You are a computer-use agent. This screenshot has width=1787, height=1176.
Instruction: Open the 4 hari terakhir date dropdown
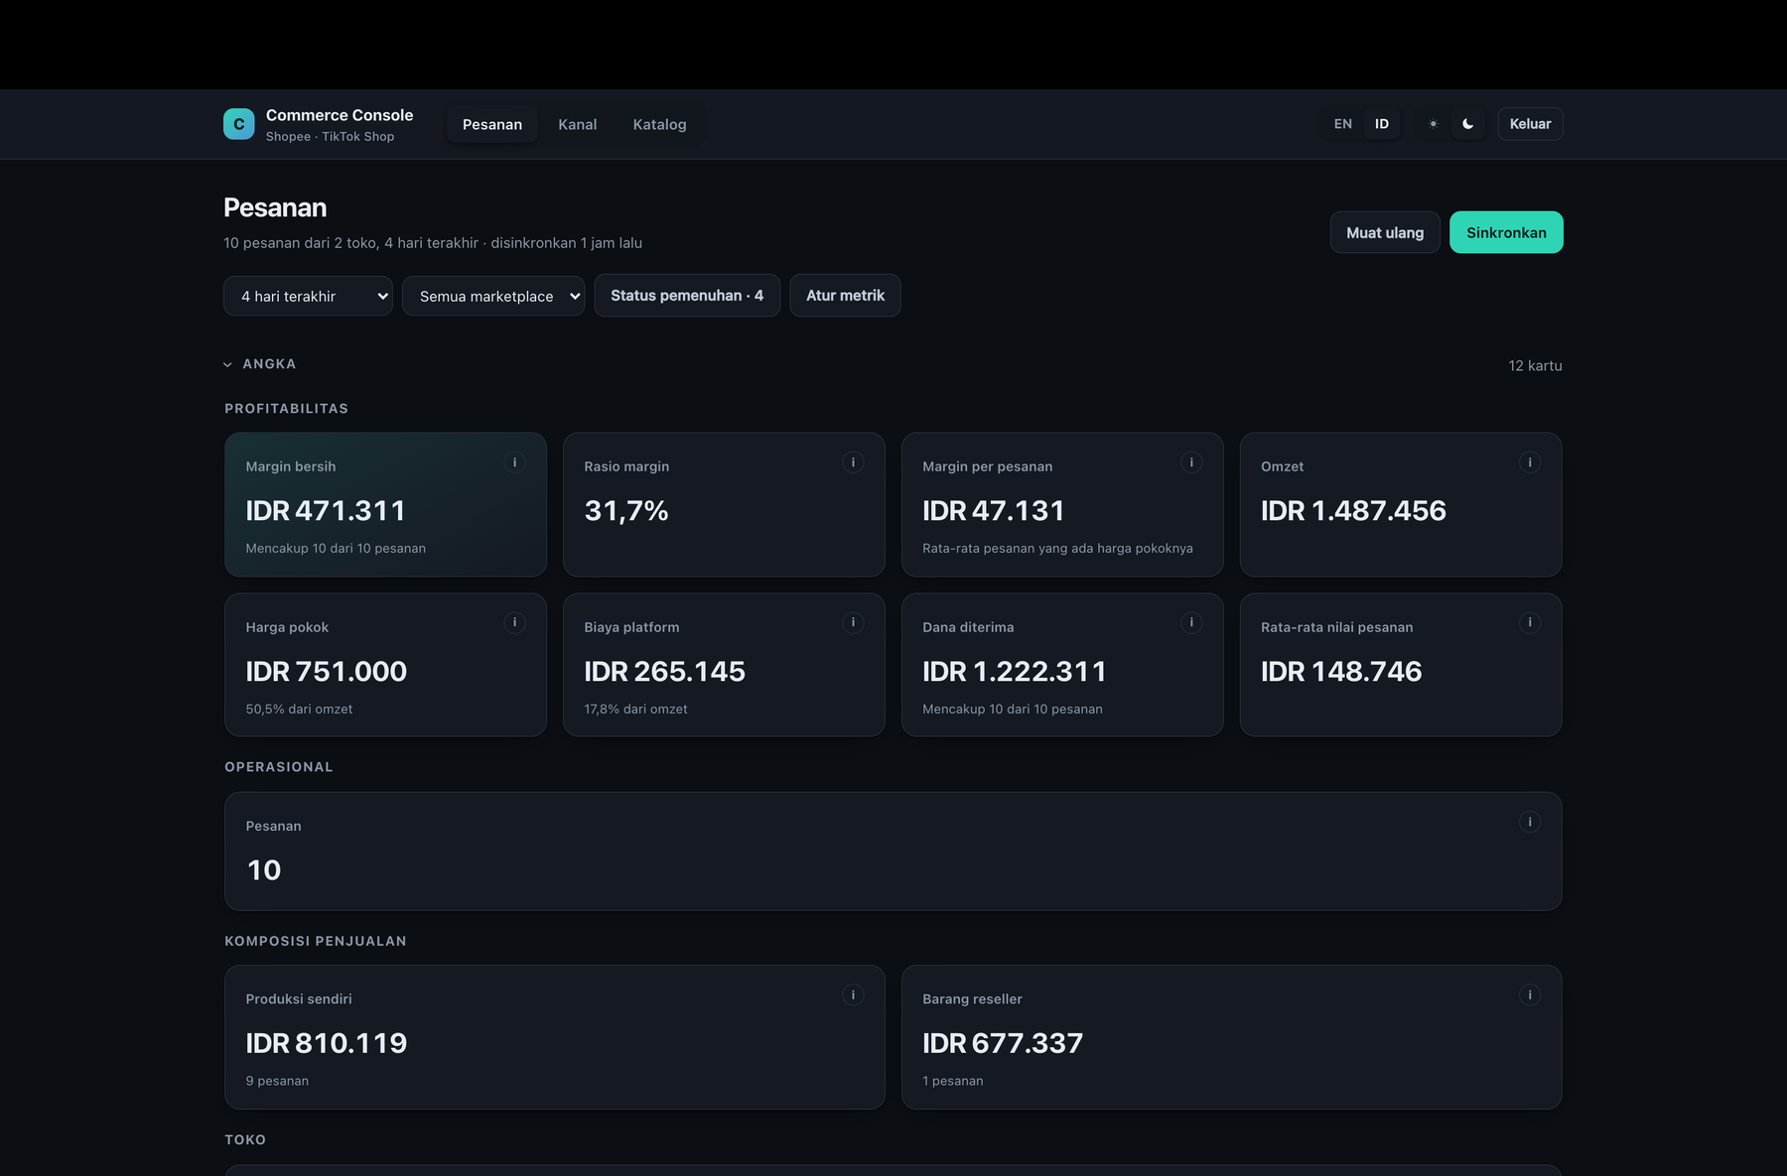pos(308,296)
